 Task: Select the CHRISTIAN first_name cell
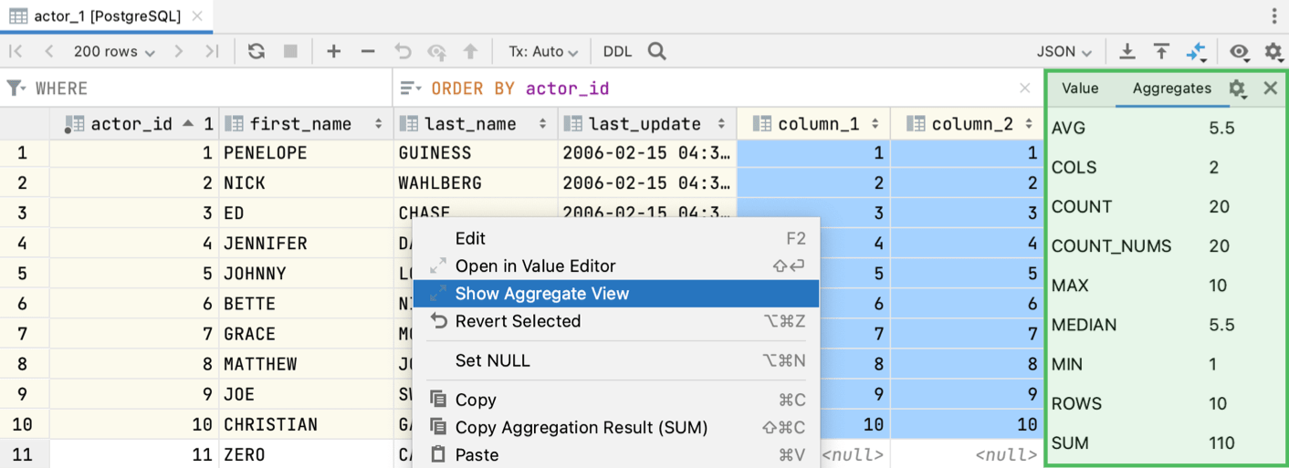coord(306,425)
